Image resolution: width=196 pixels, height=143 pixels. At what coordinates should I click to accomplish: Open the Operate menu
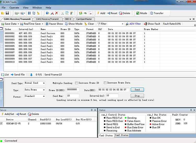[14, 8]
